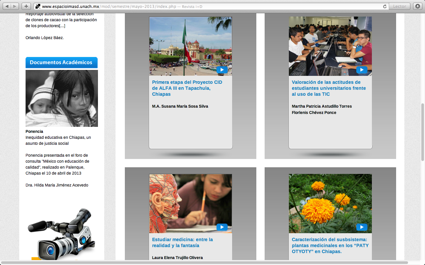Select author Florlenis Chévez Ponce
Image resolution: width=425 pixels, height=265 pixels.
pos(314,113)
